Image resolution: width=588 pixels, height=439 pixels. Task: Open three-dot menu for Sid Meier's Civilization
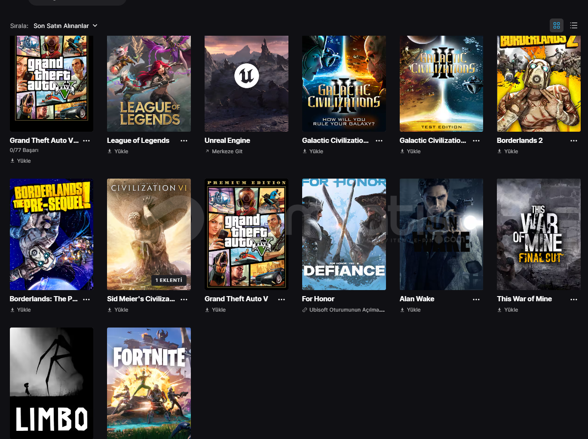184,299
